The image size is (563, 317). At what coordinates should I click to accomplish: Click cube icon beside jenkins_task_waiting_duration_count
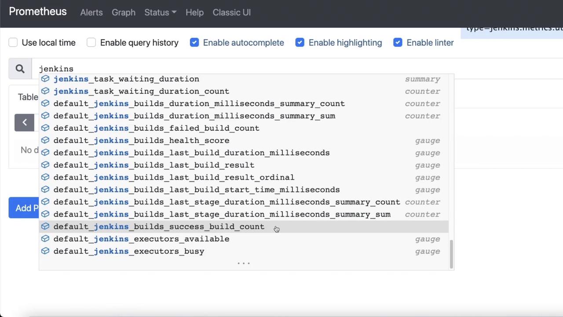coord(45,91)
